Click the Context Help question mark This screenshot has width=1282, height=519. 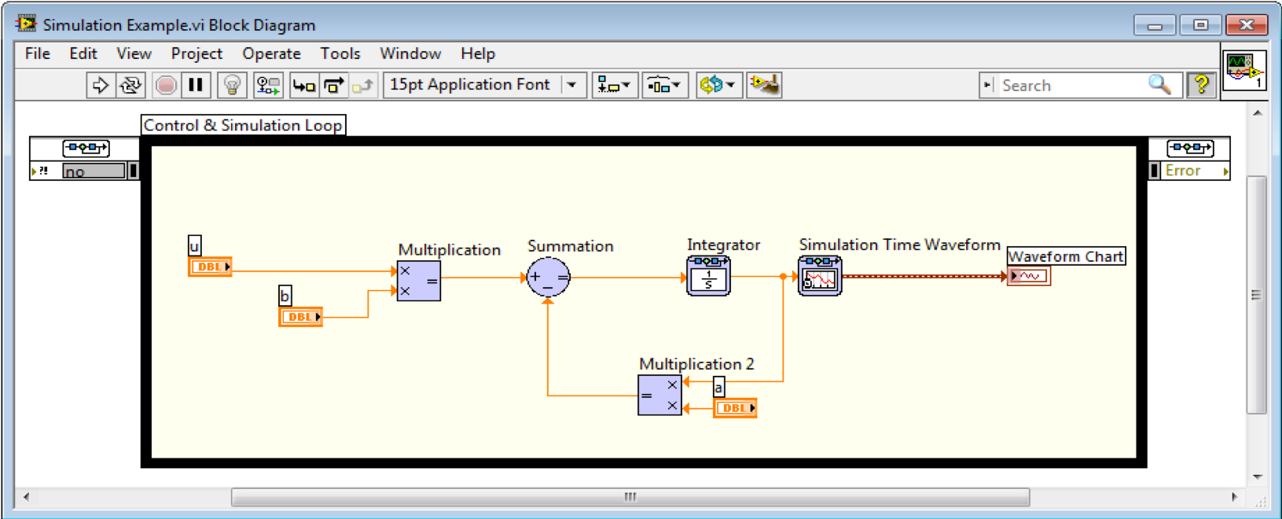(1201, 84)
